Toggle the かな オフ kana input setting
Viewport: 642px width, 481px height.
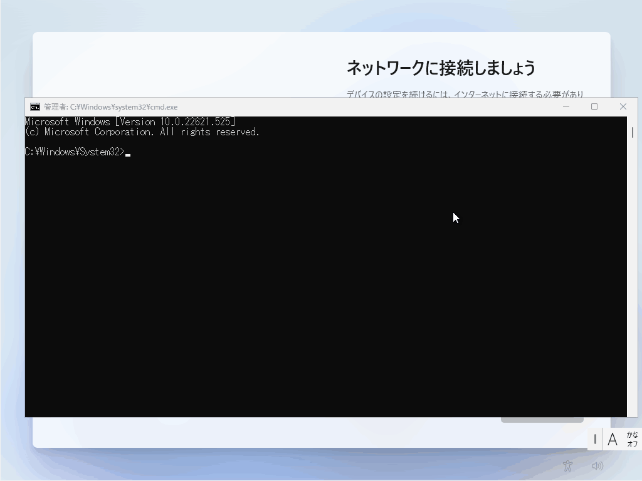632,439
